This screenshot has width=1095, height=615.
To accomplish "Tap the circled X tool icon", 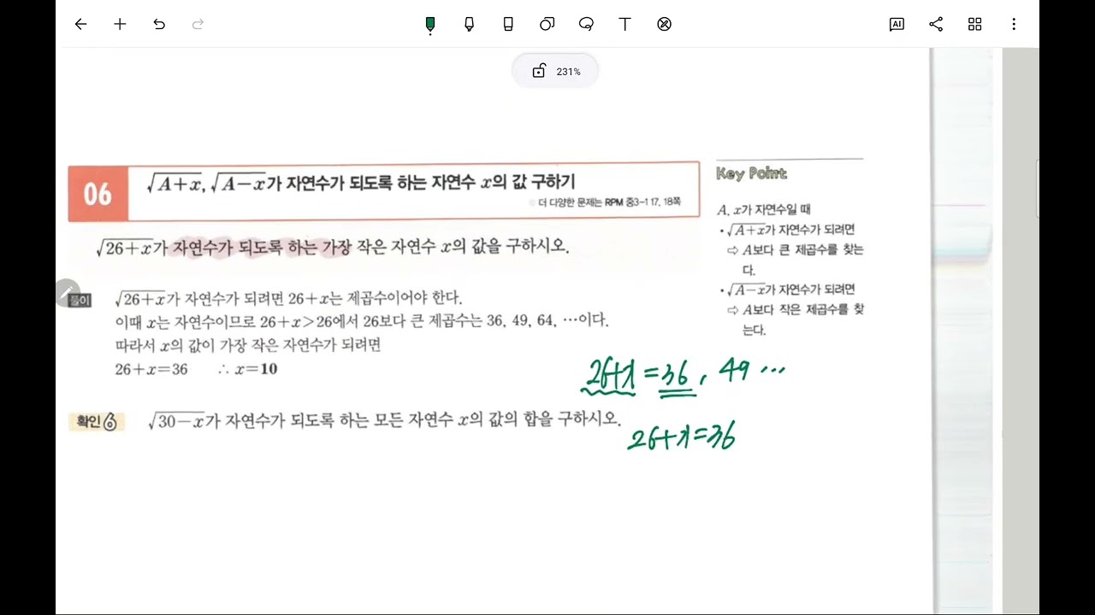I will pos(664,24).
